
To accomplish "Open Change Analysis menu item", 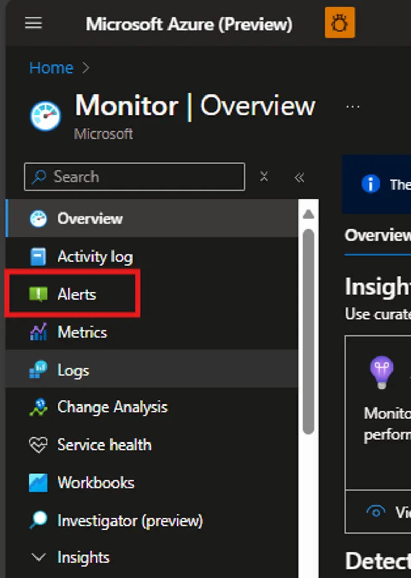I will (152, 408).
